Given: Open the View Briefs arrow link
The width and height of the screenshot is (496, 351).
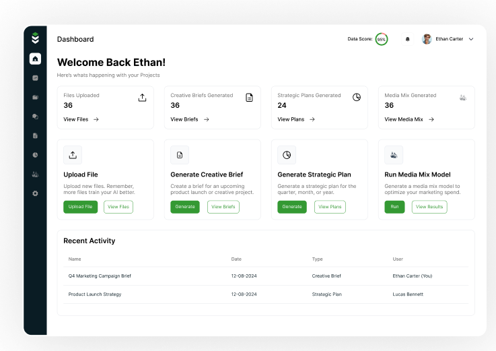Looking at the screenshot, I should point(189,119).
